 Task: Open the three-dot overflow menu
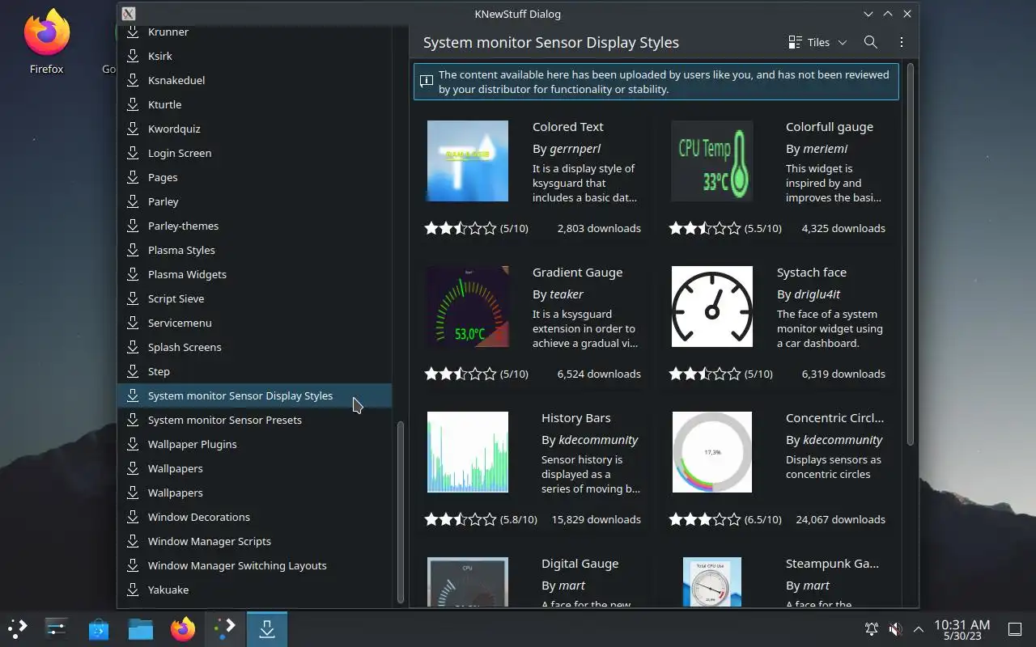point(902,42)
